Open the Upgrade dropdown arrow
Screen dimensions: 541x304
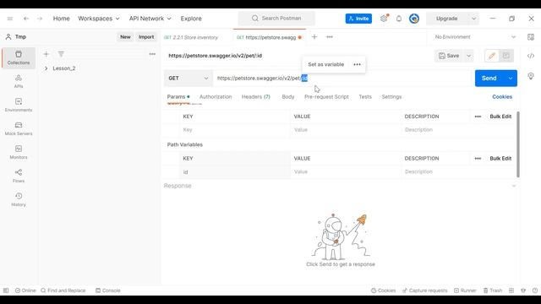(473, 19)
